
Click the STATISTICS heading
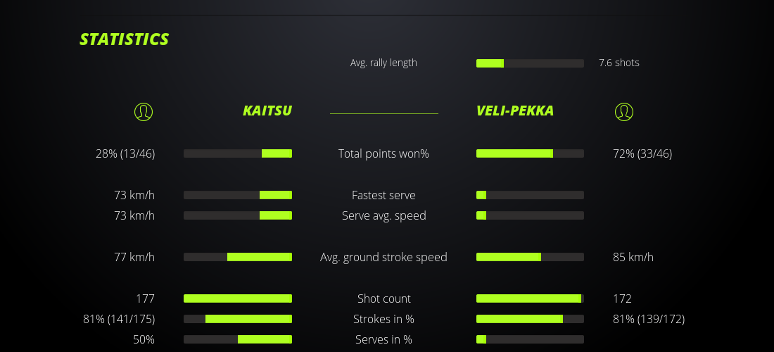tap(125, 39)
